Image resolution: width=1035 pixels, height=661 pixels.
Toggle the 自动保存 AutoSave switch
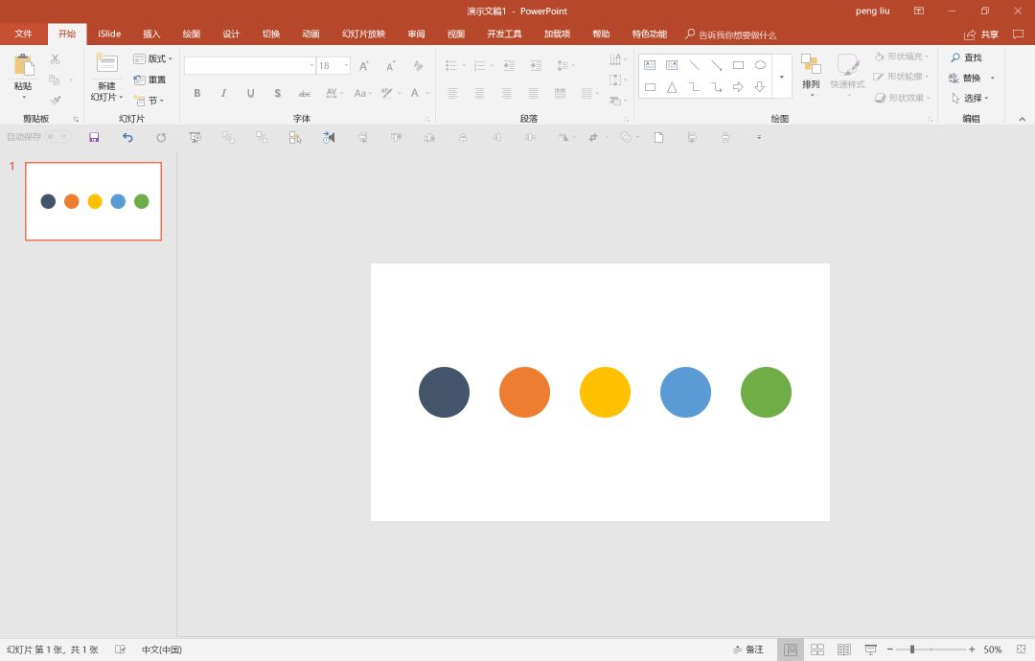point(57,137)
